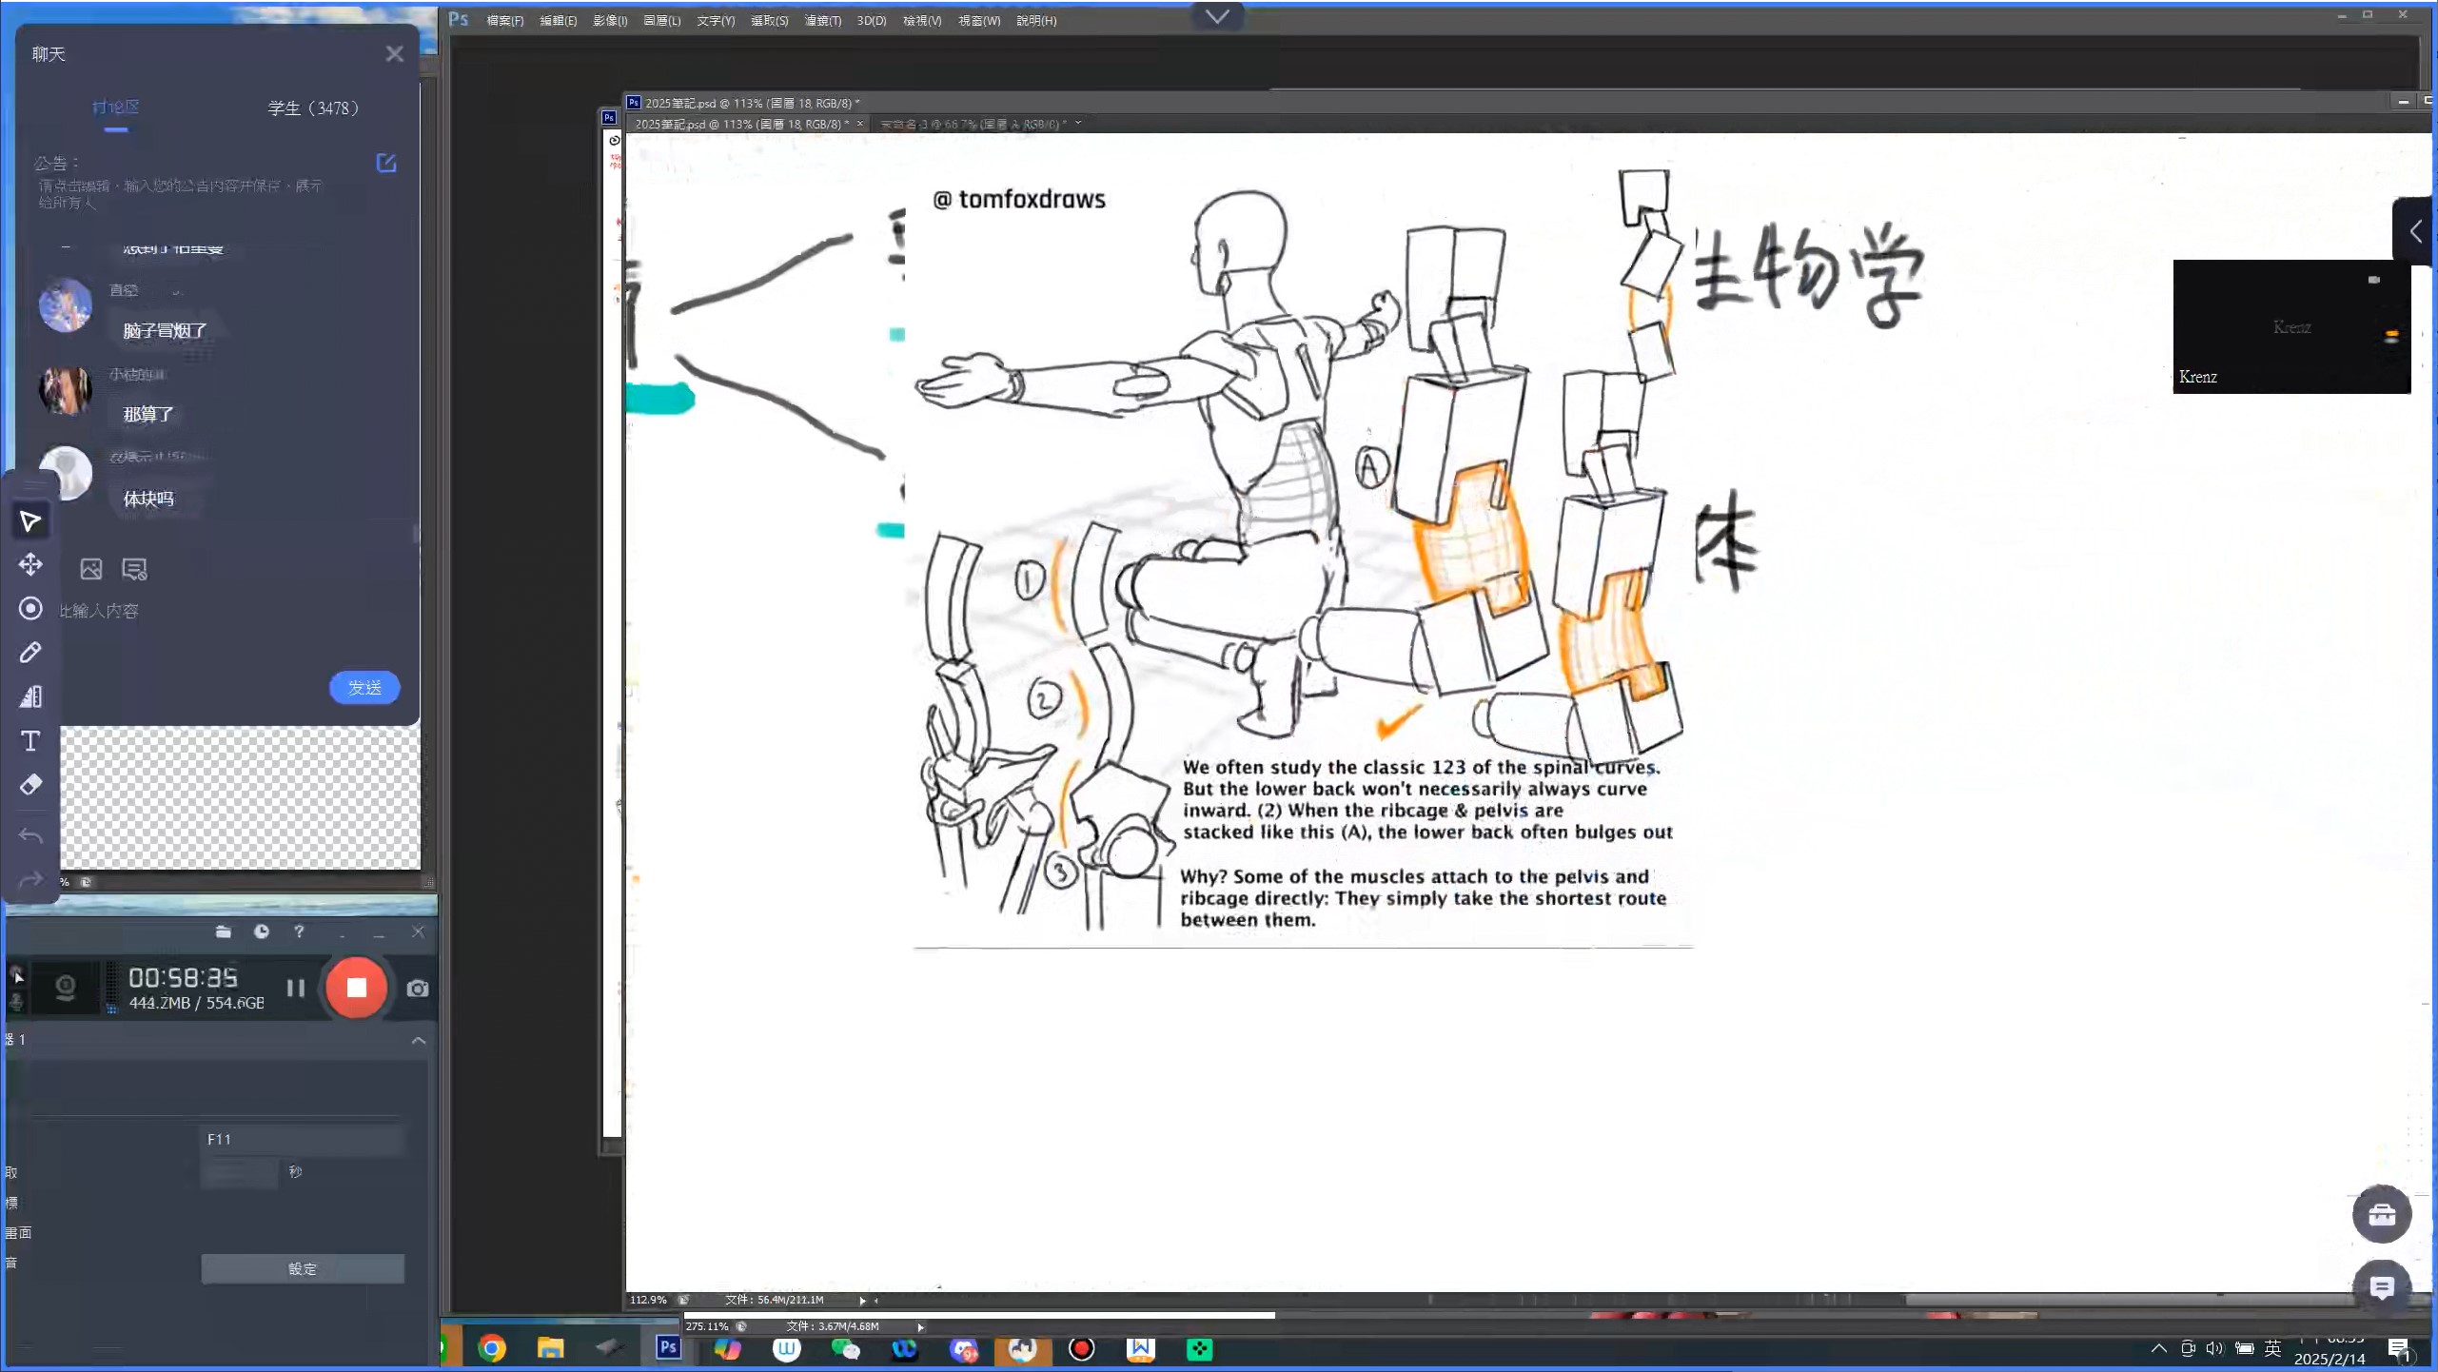The image size is (2438, 1372).
Task: Open the 編輯(E) menu
Action: [559, 21]
